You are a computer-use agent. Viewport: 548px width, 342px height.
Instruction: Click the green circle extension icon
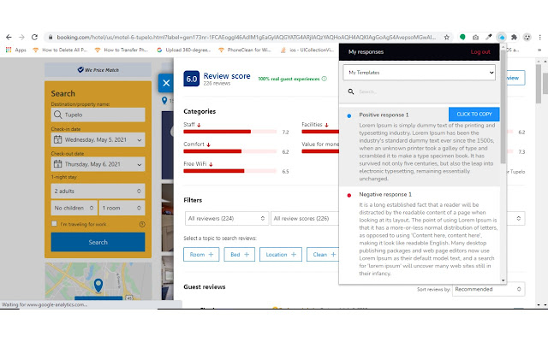click(462, 37)
